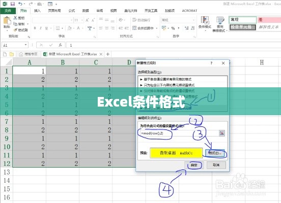Switch to the Formulas (公式) tab

click(71, 11)
